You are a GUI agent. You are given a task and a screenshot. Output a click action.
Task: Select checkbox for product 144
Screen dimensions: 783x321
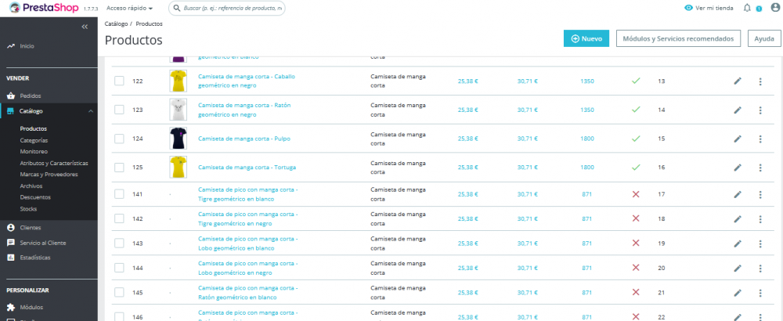tap(119, 268)
